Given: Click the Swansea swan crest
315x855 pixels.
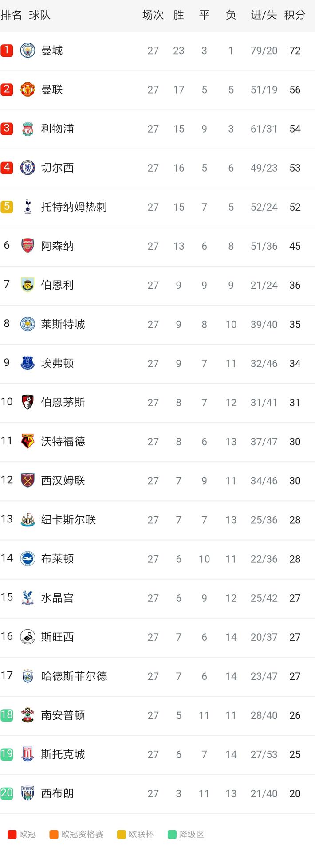Looking at the screenshot, I should (x=28, y=637).
